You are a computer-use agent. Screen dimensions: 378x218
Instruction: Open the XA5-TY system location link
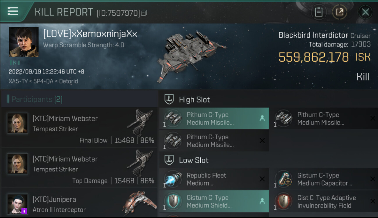click(x=16, y=81)
